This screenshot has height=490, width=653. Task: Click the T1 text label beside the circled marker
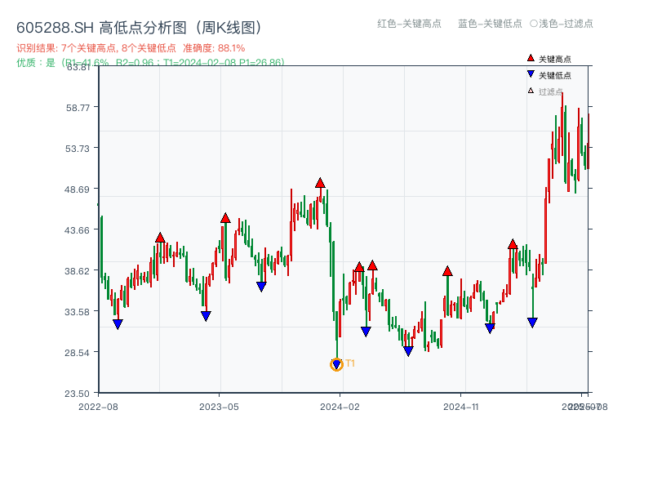[x=349, y=363]
